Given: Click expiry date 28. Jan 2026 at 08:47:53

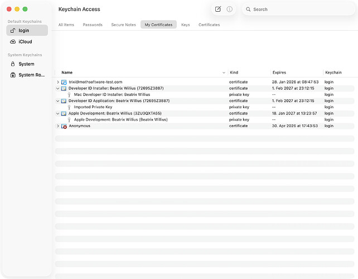Looking at the screenshot, I should point(295,82).
